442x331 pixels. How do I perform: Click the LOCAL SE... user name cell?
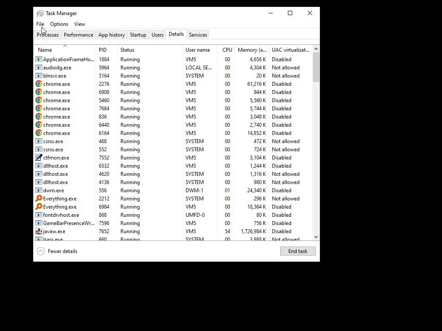(x=199, y=68)
